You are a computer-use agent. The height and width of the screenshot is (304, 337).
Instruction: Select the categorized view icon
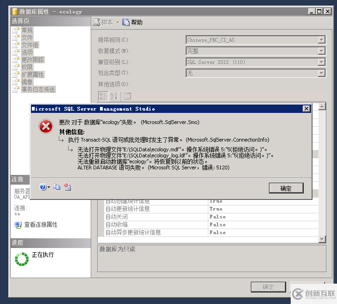[103, 96]
